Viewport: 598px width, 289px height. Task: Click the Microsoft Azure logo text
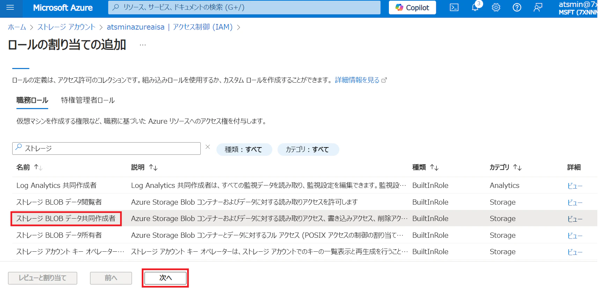coord(63,8)
